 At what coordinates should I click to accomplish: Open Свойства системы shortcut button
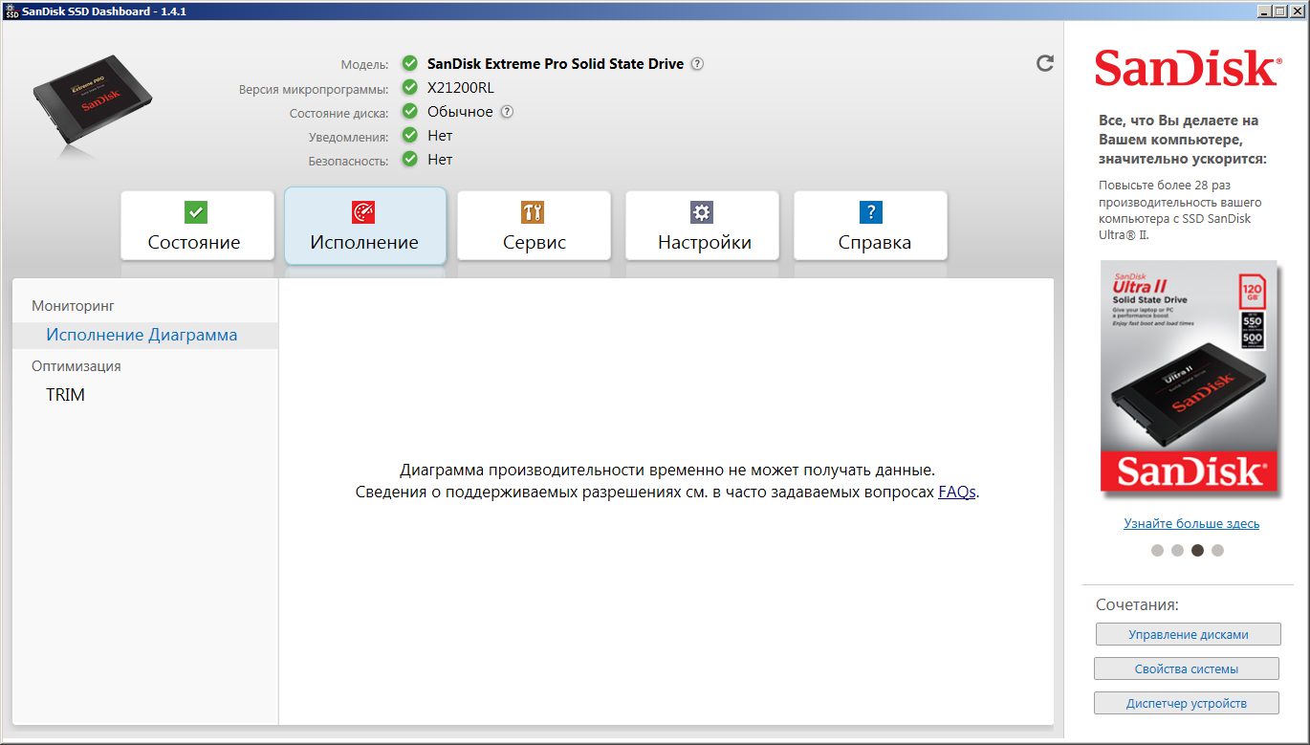coord(1186,668)
